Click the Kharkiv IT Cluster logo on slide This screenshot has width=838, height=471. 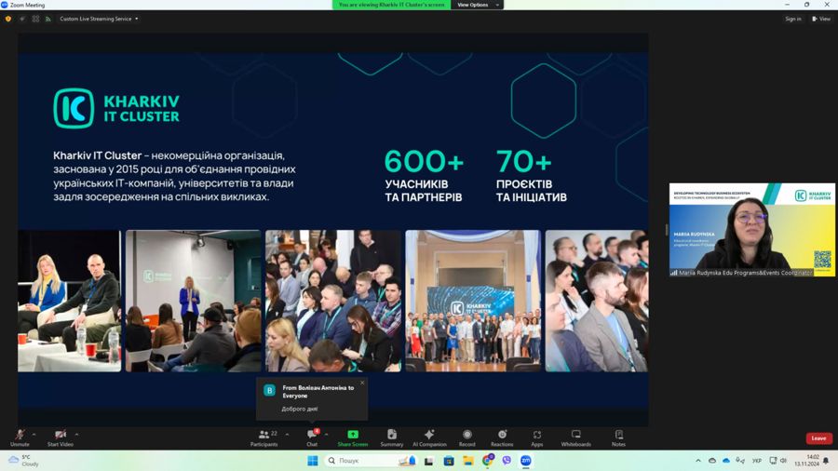(x=116, y=108)
